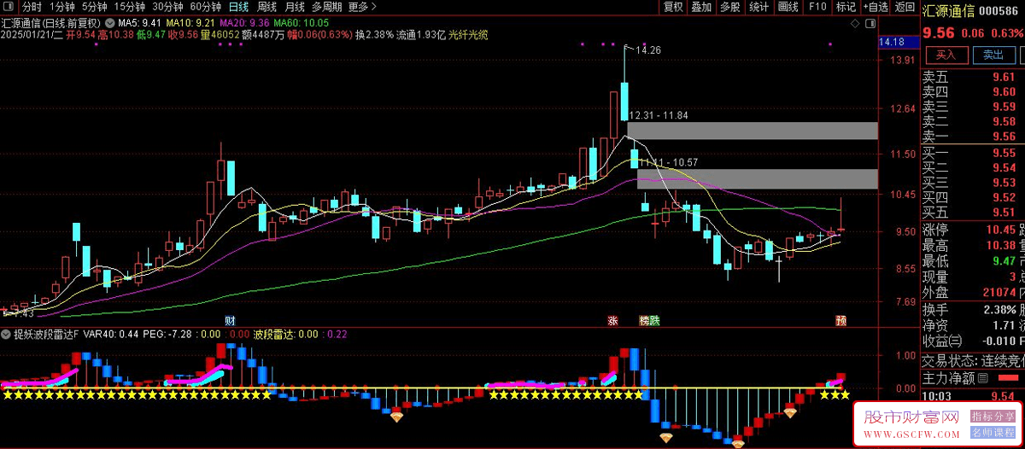Image resolution: width=1025 pixels, height=449 pixels.
Task: Open F10 company info
Action: tap(817, 7)
